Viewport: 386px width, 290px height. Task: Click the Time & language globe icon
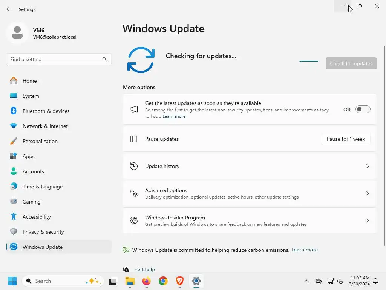click(x=14, y=187)
